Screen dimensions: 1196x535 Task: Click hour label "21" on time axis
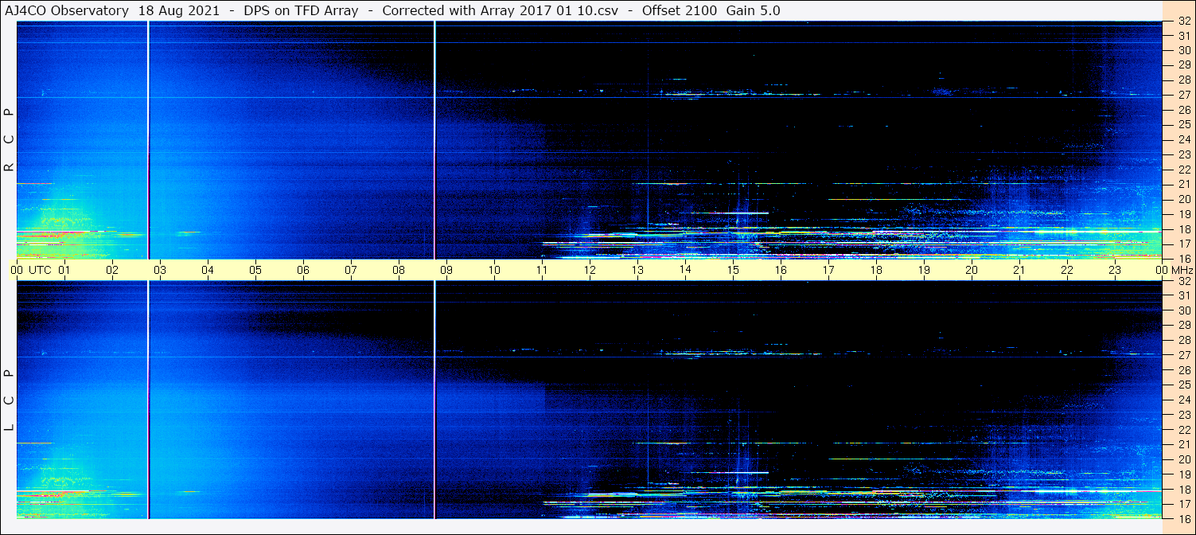point(1019,270)
